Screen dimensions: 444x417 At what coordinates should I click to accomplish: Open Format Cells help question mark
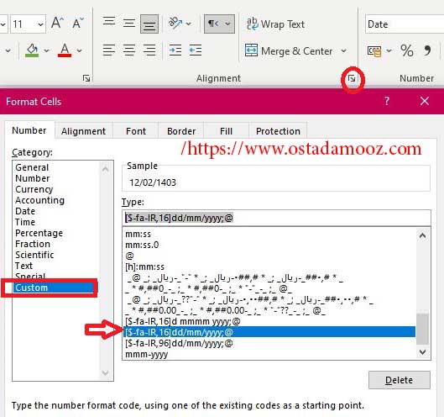coord(387,101)
